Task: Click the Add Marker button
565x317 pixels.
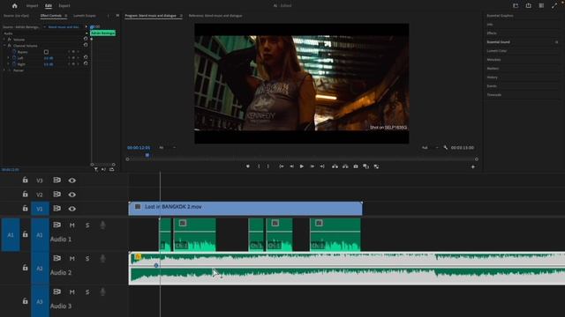Action: point(247,166)
